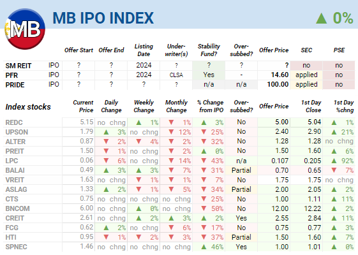Click SPNEC's 46% change from IPO

tap(217, 247)
